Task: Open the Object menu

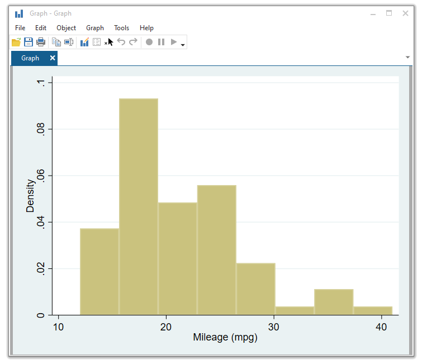Action: tap(67, 28)
